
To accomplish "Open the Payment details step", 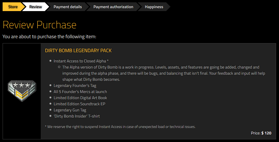I will 67,7.
